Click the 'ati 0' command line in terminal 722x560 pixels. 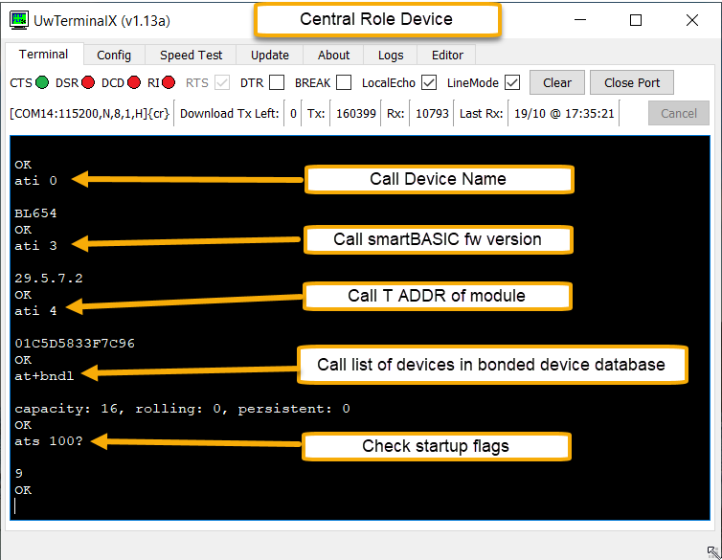[36, 180]
